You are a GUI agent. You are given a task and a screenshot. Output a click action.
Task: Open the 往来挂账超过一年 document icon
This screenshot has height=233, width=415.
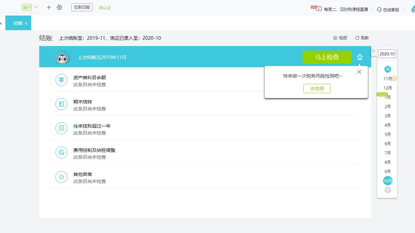coord(61,128)
